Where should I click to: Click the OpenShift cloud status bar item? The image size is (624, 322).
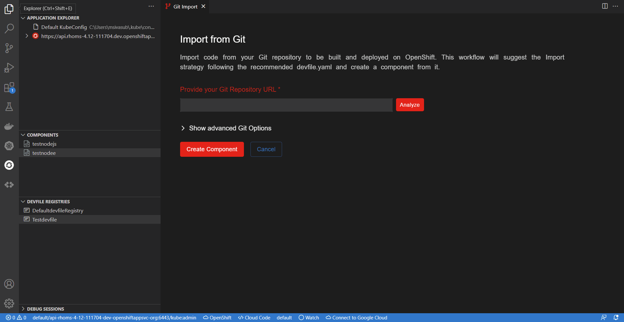[x=217, y=318]
